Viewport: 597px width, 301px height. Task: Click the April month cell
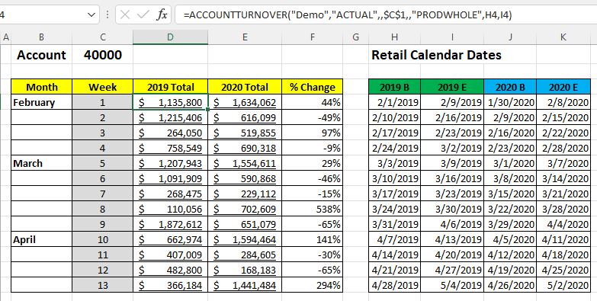[41, 239]
